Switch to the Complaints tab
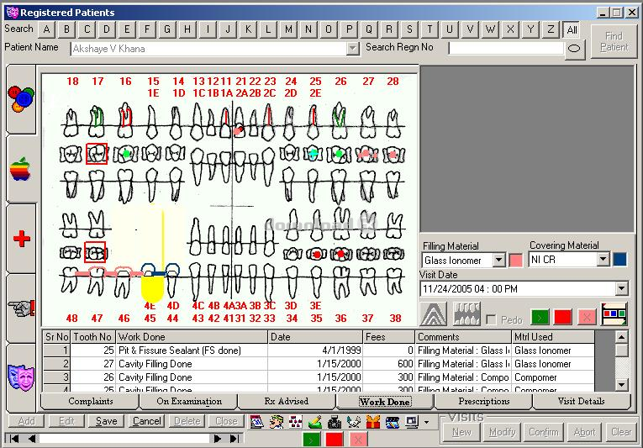The height and width of the screenshot is (448, 643). pyautogui.click(x=90, y=401)
